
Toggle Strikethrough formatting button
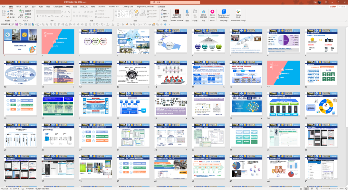49,16
